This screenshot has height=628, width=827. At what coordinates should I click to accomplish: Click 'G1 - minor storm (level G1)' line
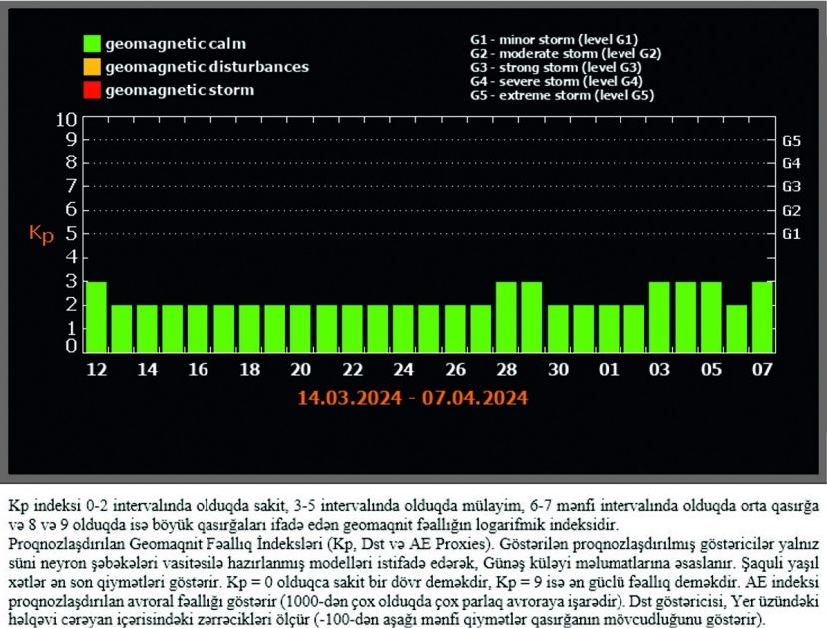tap(555, 40)
